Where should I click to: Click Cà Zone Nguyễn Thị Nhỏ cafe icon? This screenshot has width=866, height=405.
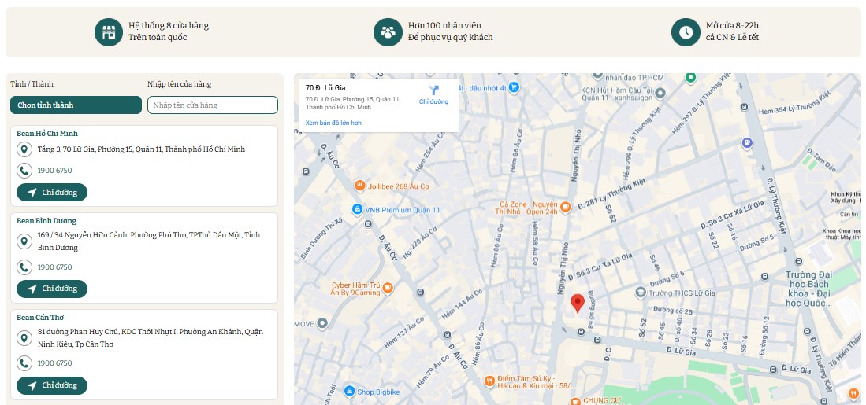[565, 207]
